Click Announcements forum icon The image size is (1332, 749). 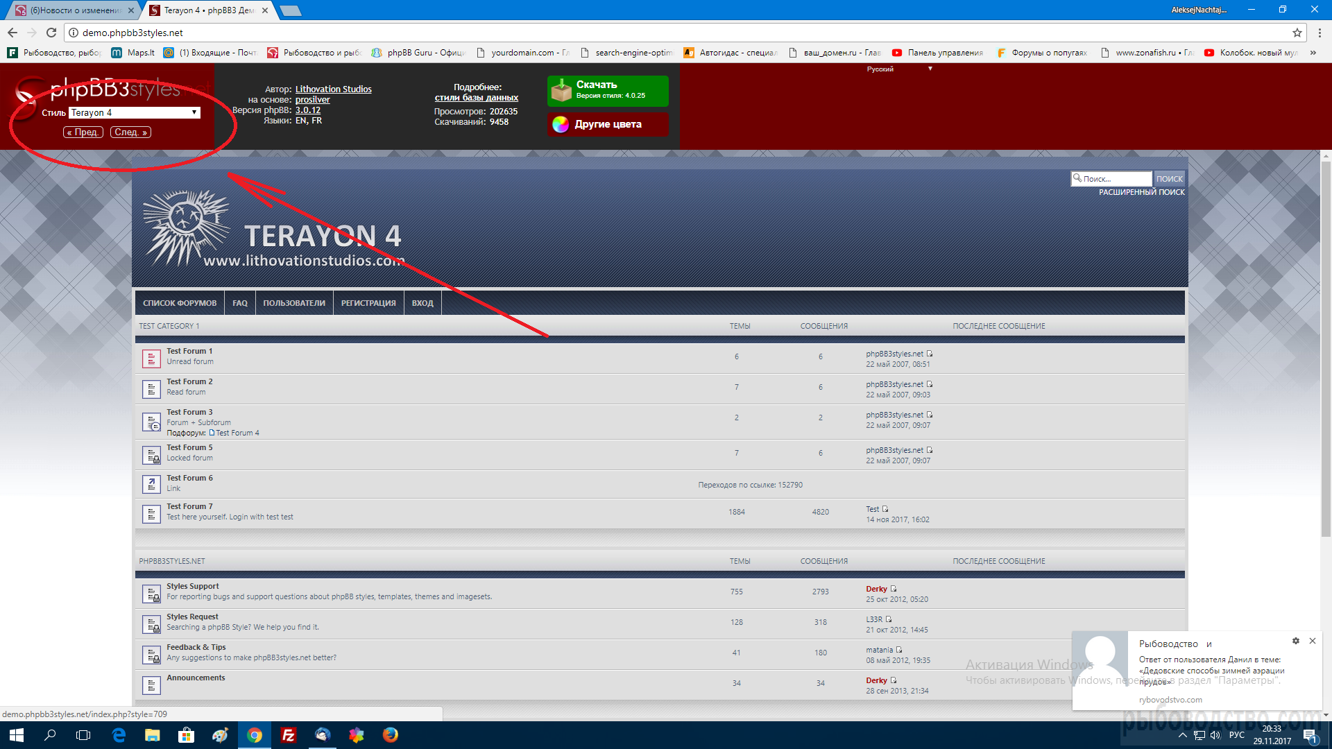pyautogui.click(x=151, y=685)
